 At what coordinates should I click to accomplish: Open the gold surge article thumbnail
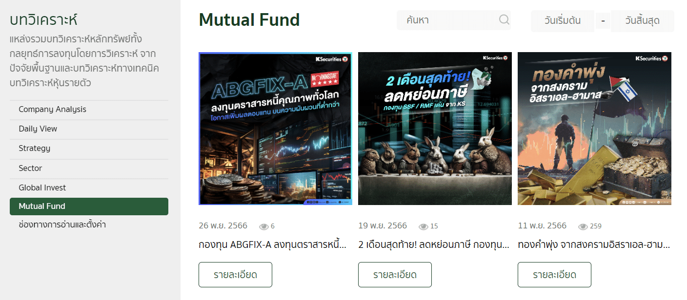click(594, 129)
